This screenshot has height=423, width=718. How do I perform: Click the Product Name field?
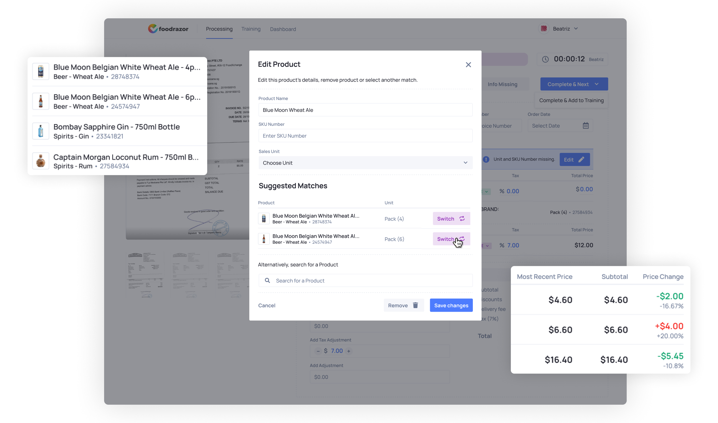click(x=365, y=110)
